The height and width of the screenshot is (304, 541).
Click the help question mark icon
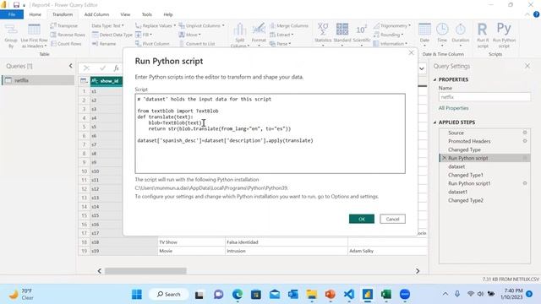(x=536, y=14)
